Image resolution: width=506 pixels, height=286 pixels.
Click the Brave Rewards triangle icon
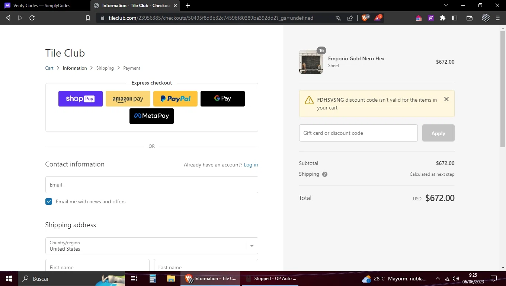(x=378, y=18)
